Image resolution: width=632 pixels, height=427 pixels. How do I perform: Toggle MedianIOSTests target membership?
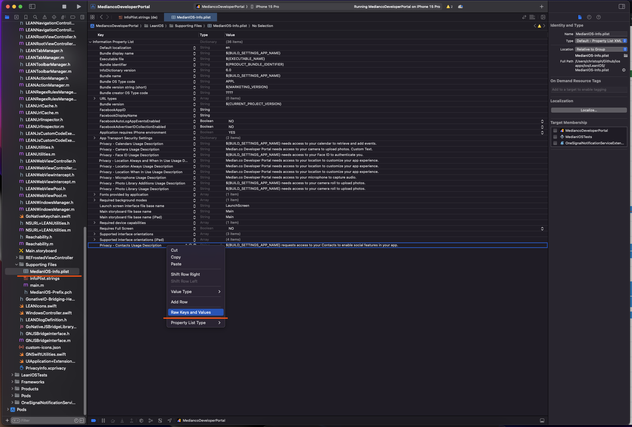[x=555, y=137]
